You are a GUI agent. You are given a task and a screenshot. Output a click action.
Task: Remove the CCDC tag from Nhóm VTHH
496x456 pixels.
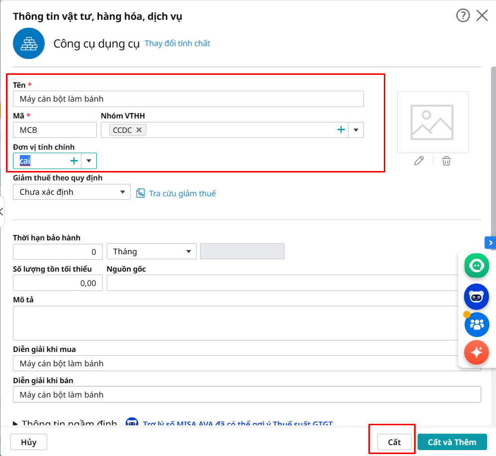point(139,130)
